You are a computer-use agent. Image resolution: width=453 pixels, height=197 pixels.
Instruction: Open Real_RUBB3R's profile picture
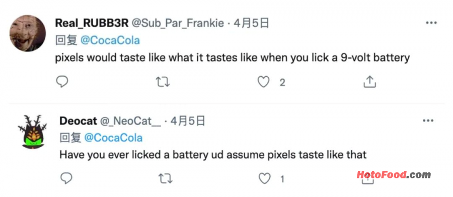point(28,34)
